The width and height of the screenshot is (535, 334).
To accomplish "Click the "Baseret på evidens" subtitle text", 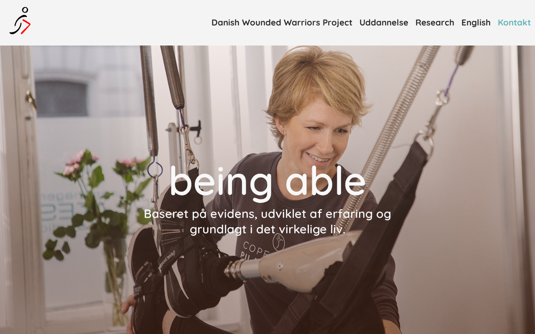I will pos(267,221).
